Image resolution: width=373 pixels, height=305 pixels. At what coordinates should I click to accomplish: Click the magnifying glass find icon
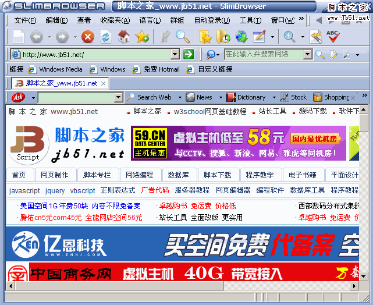coord(183,37)
